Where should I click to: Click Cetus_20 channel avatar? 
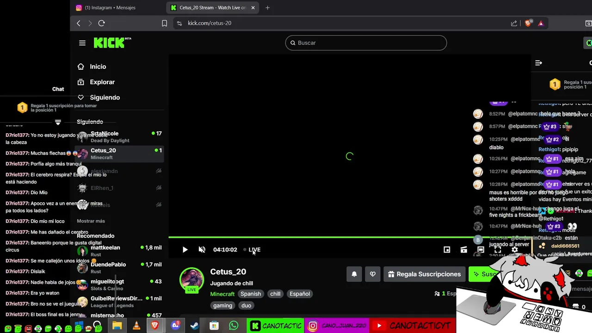[191, 280]
